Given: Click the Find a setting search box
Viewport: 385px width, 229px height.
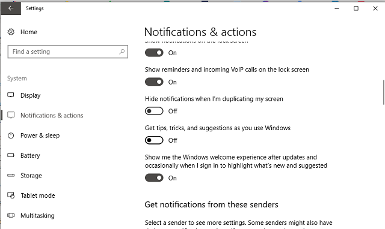Looking at the screenshot, I should pyautogui.click(x=68, y=52).
